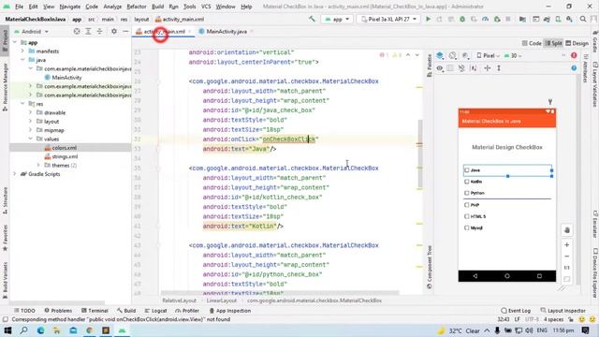Hide the Project tool window using the minus icon
The width and height of the screenshot is (599, 337).
125,31
